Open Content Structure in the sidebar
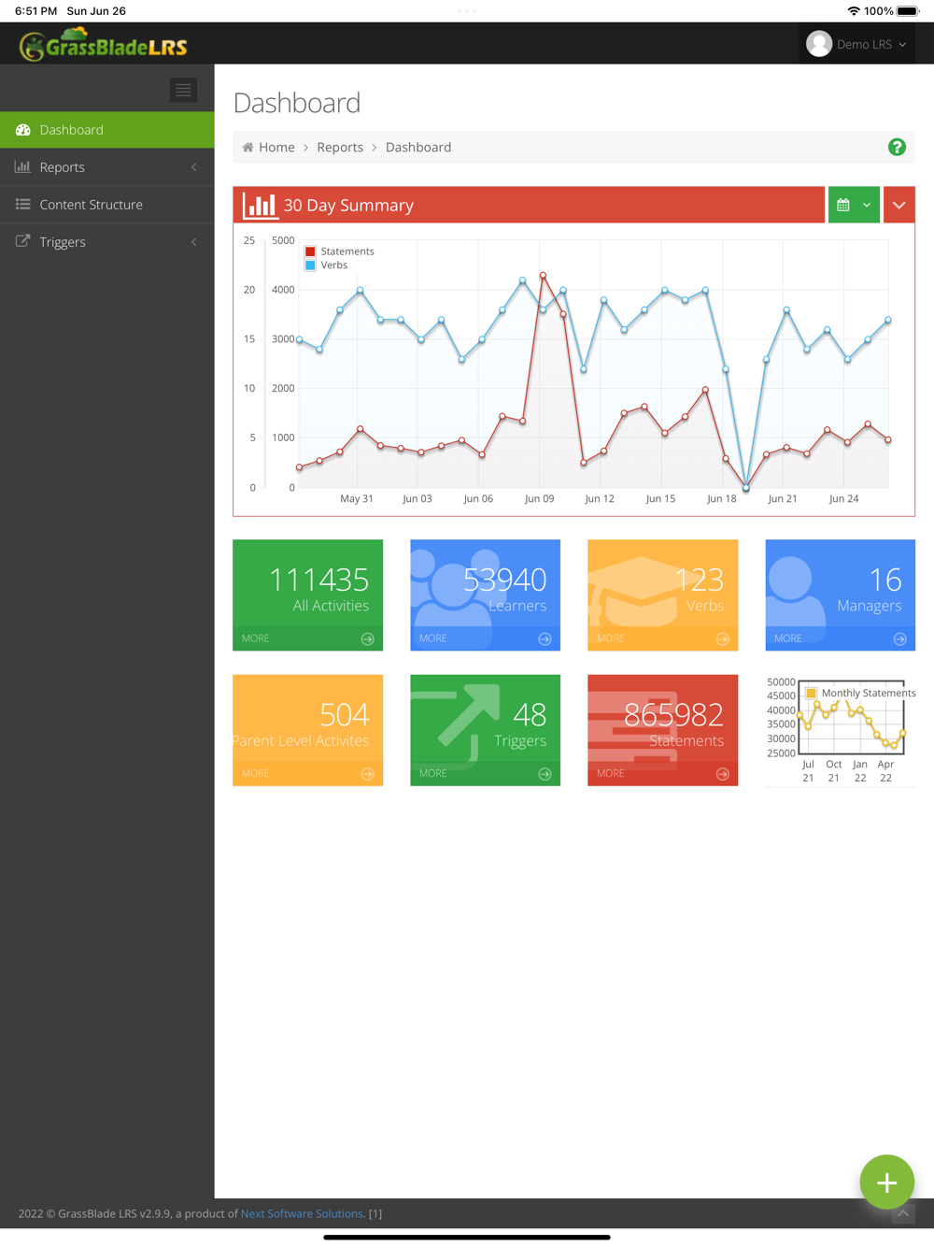This screenshot has height=1247, width=934. 107,205
